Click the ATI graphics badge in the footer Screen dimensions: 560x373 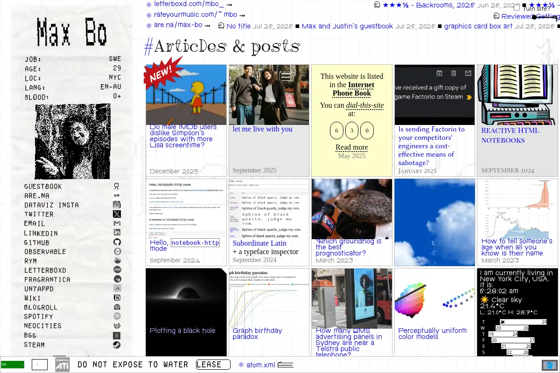click(x=63, y=365)
